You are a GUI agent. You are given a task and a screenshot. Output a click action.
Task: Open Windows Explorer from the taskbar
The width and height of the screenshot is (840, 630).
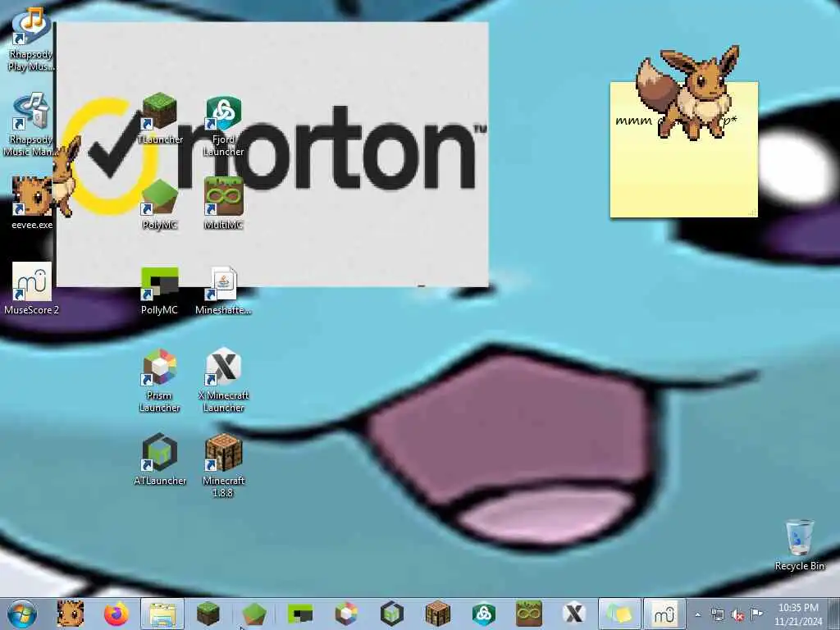[162, 614]
